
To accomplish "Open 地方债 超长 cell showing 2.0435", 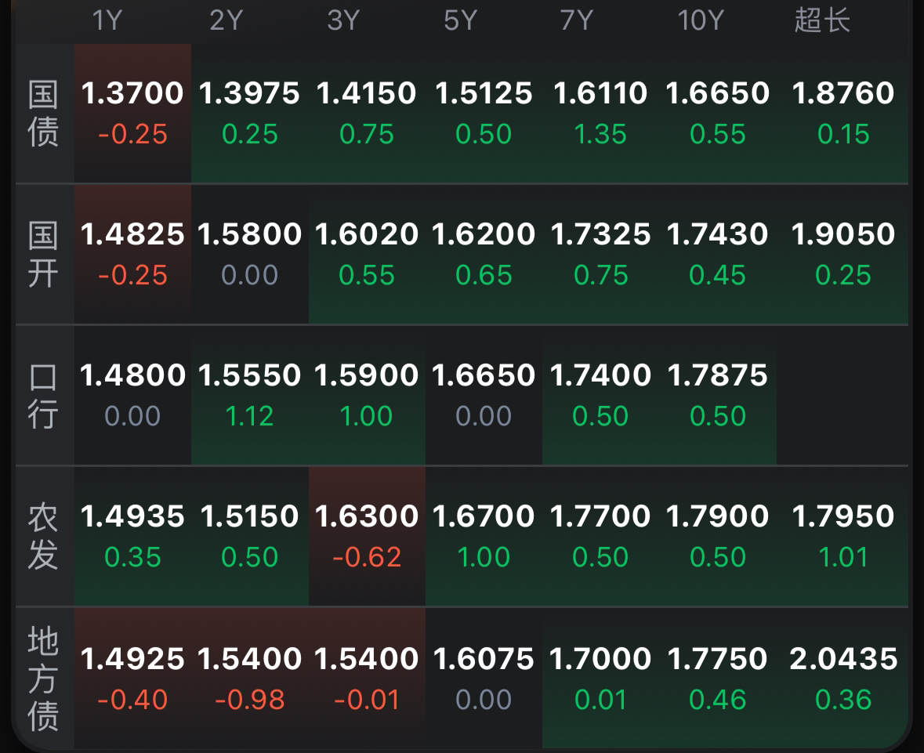I will click(842, 679).
